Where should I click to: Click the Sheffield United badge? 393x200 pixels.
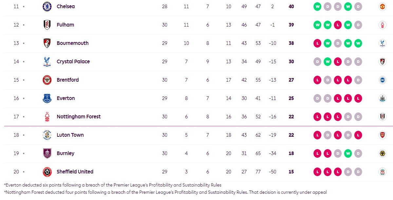[x=47, y=172]
